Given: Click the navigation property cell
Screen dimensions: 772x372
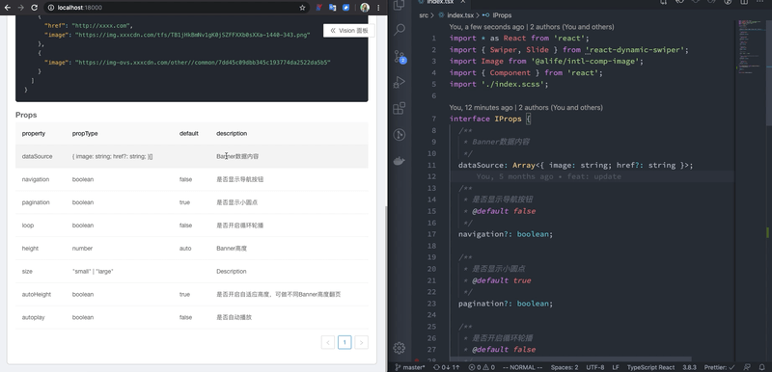Looking at the screenshot, I should pyautogui.click(x=36, y=179).
